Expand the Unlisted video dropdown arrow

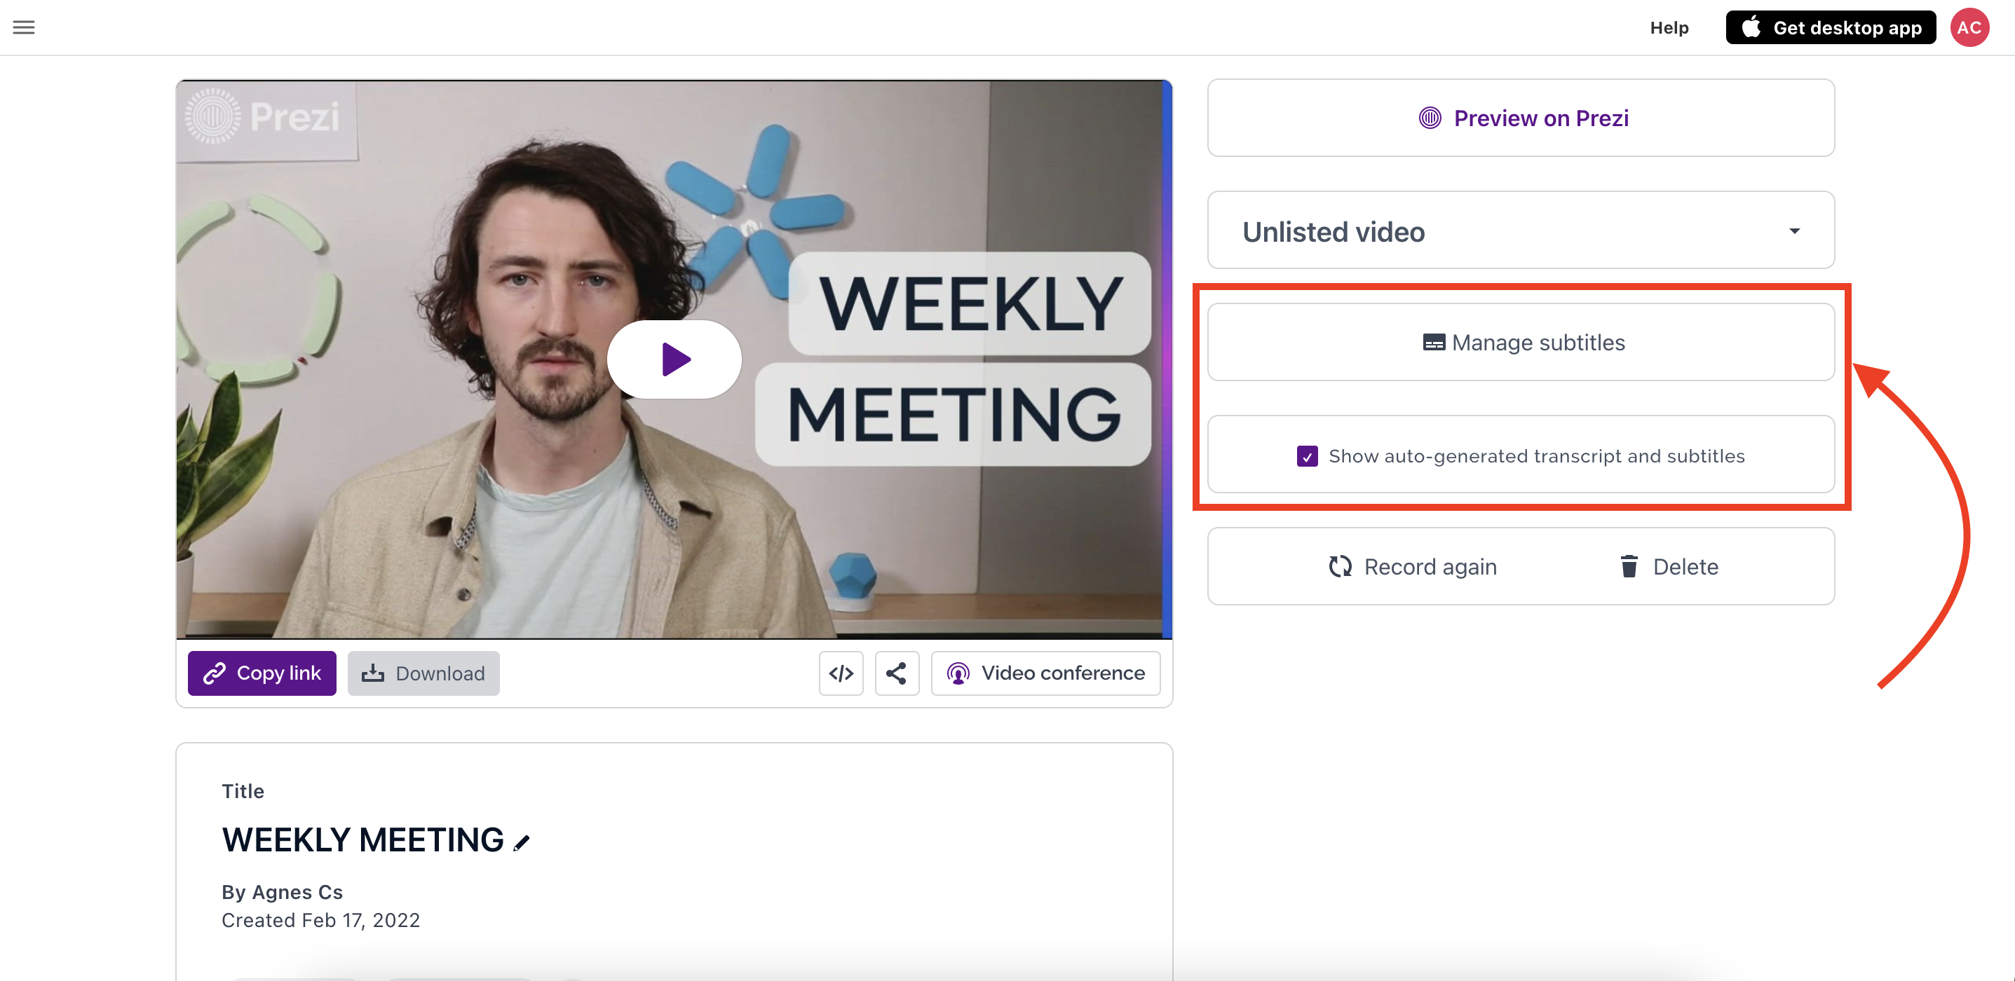(x=1794, y=231)
